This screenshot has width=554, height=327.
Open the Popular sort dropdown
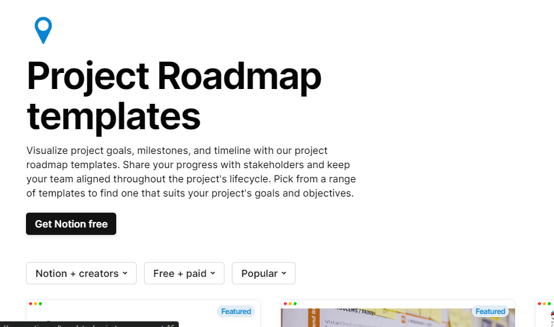(x=263, y=273)
